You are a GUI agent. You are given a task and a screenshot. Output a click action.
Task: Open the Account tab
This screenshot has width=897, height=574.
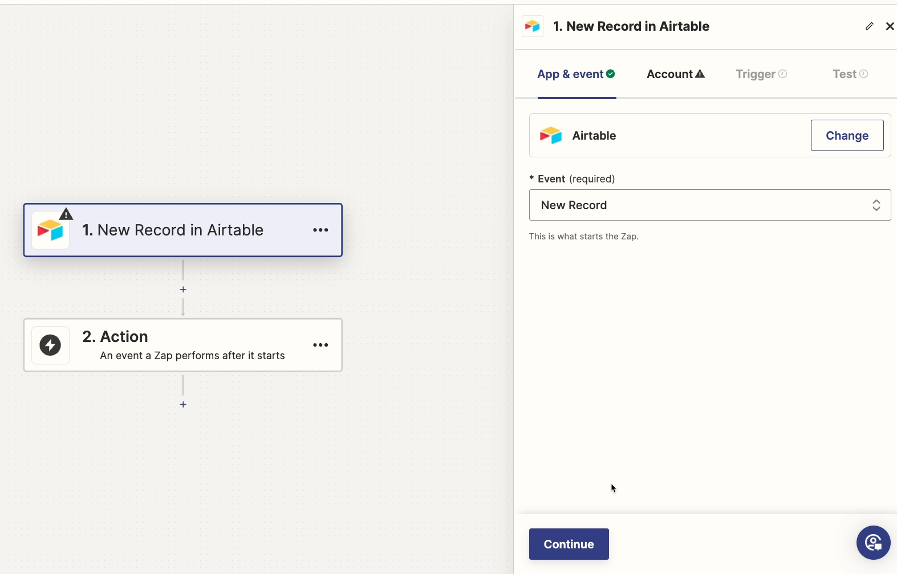click(x=676, y=74)
